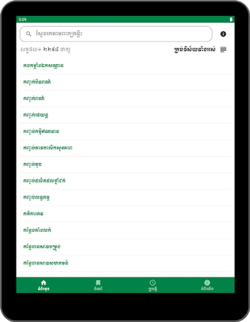Click the info icon beside the search bar
The height and width of the screenshot is (322, 250).
coord(223,34)
